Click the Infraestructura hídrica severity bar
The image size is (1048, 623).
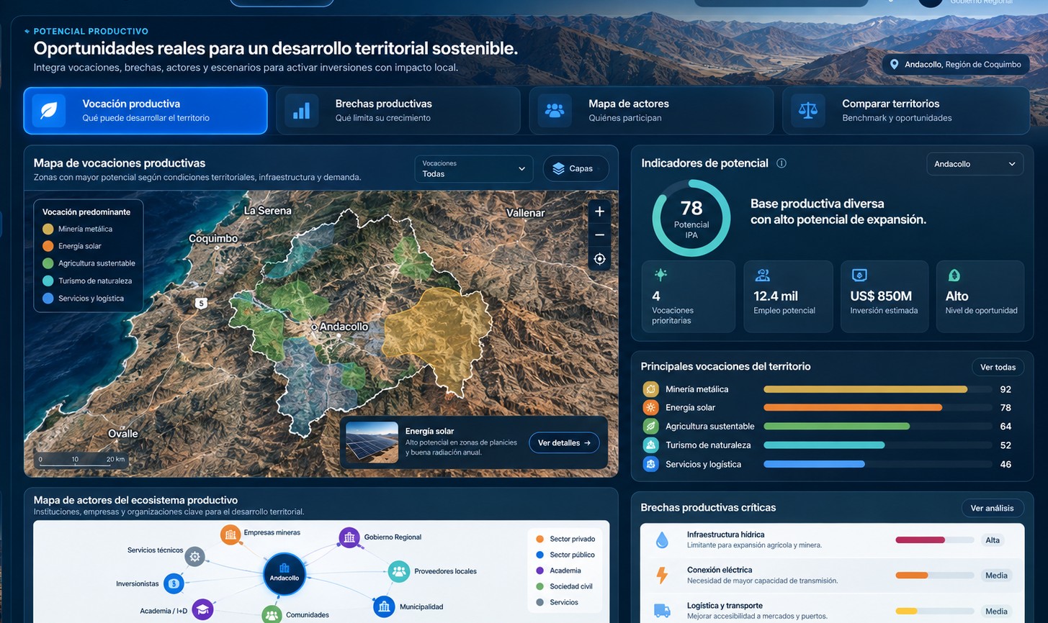point(935,540)
